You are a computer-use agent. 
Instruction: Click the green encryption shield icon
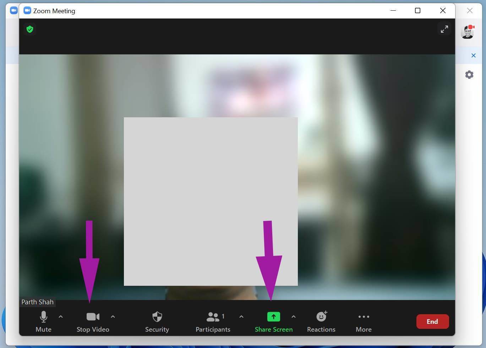tap(30, 29)
